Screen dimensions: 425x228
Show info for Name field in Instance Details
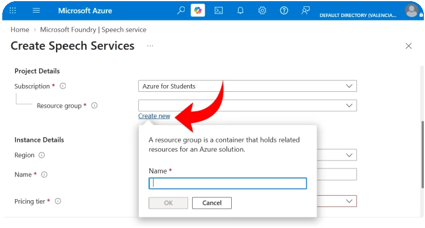(x=44, y=174)
